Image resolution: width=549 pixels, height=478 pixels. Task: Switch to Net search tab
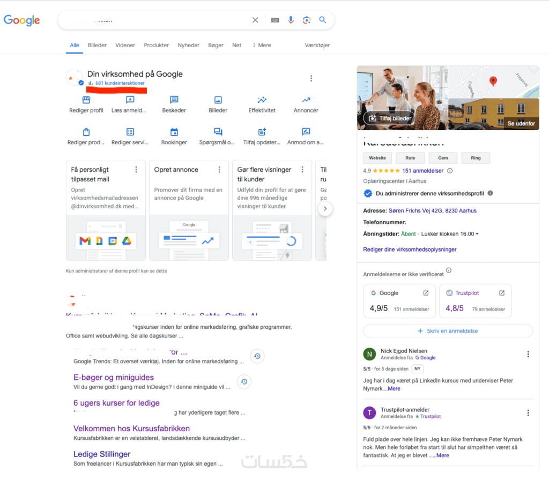(236, 45)
